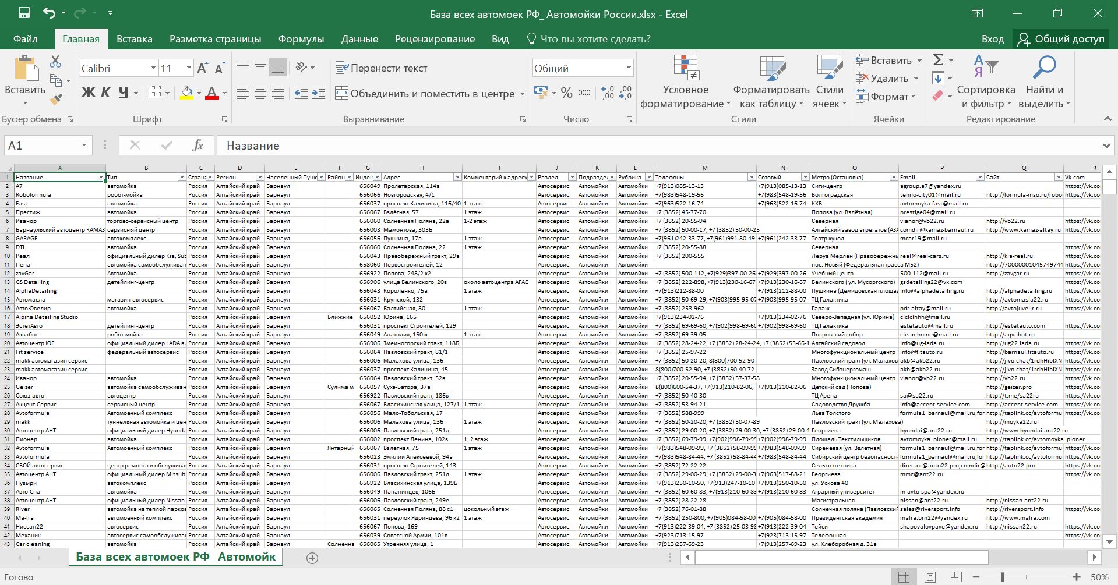This screenshot has width=1118, height=585.
Task: Switch to the Вставка ribbon tab
Action: point(134,39)
